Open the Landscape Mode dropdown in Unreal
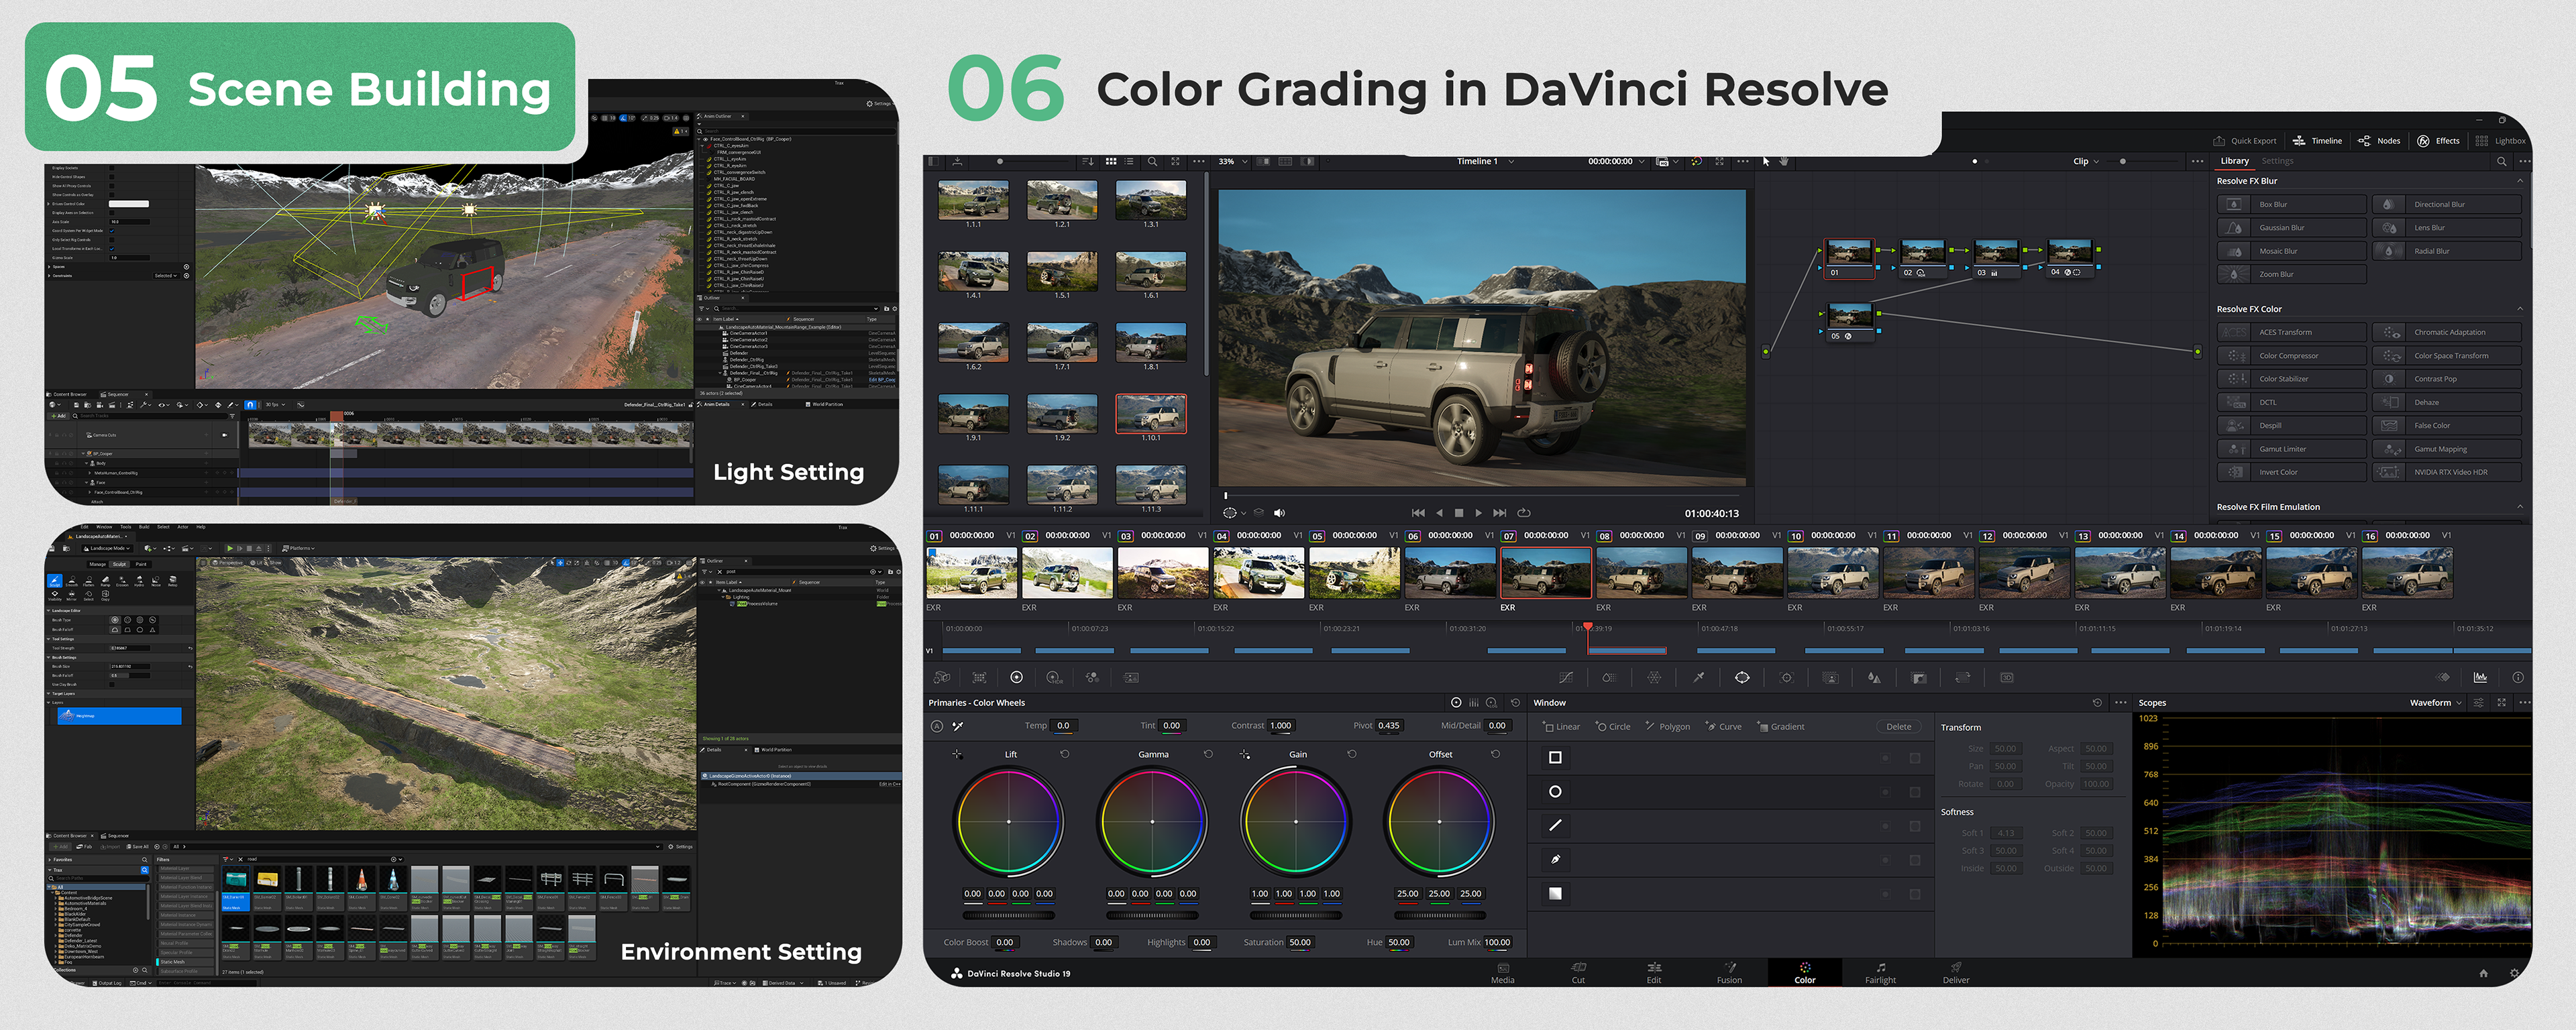This screenshot has width=2576, height=1030. (x=107, y=548)
